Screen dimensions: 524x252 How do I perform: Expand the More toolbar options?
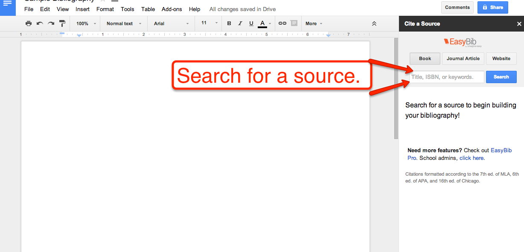314,23
